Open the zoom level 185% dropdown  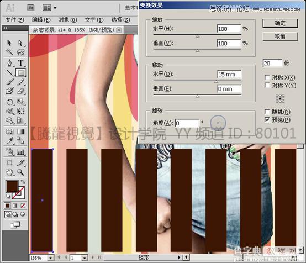point(51,258)
